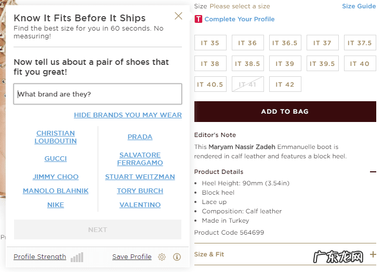
Task: Click the Profile Strength bars icon
Action: (x=77, y=257)
